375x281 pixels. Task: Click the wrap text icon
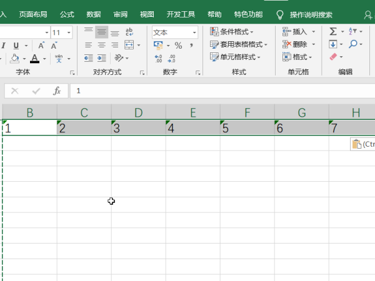129,32
